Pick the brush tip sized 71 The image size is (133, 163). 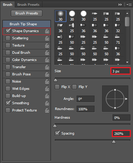click(118, 39)
